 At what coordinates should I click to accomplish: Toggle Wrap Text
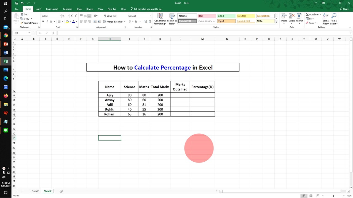(x=110, y=16)
